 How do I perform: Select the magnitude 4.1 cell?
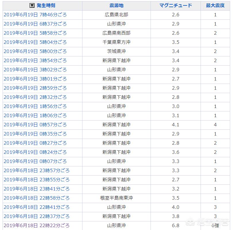[x=176, y=125]
